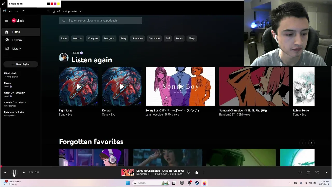
Task: Skip to next track
Action: [x=24, y=172]
